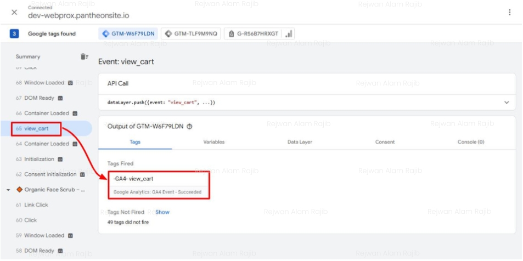This screenshot has width=523, height=261.
Task: Select the GTM-W6F79LDN container chip
Action: (129, 34)
